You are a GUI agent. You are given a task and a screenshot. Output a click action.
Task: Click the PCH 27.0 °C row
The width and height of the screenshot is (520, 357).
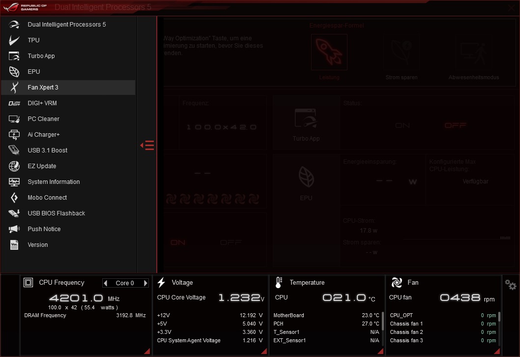click(326, 324)
